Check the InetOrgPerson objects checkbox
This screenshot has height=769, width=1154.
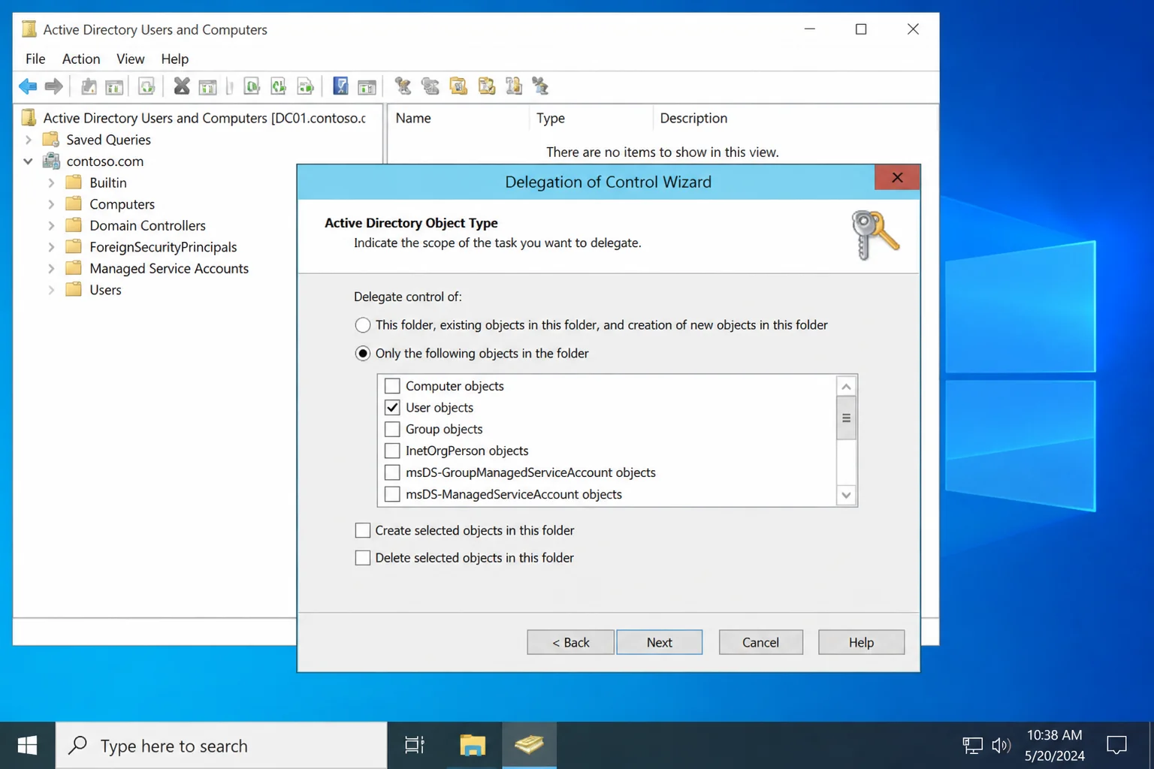coord(392,451)
